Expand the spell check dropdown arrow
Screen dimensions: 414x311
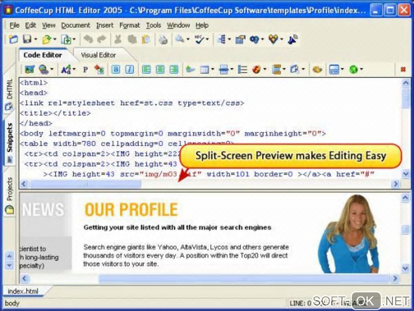[207, 40]
